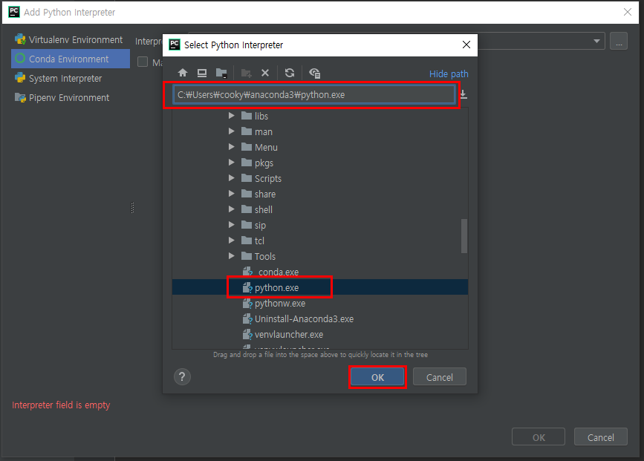Image resolution: width=644 pixels, height=461 pixels.
Task: Show hidden files and directories icon
Action: 315,73
